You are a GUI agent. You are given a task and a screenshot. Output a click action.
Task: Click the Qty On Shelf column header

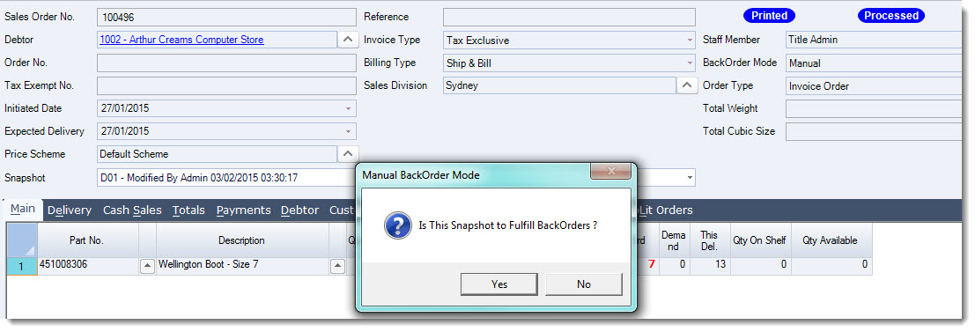(759, 240)
